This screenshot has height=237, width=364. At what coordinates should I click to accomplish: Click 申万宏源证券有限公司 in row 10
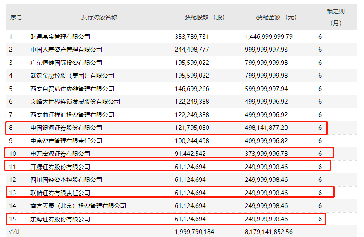60,154
